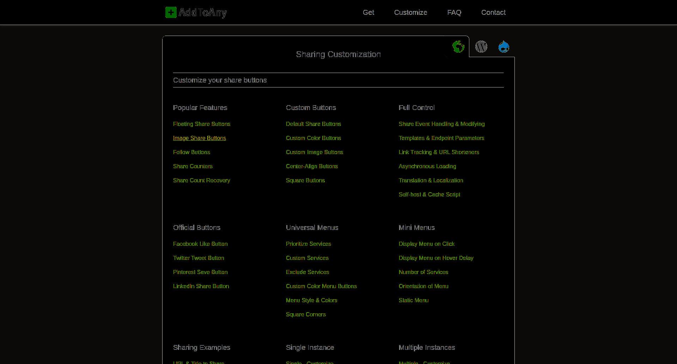The width and height of the screenshot is (677, 364).
Task: Open Custom Services link
Action: (307, 258)
